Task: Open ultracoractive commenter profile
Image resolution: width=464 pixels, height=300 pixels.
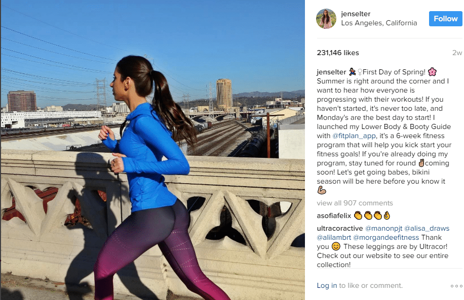Action: [340, 228]
